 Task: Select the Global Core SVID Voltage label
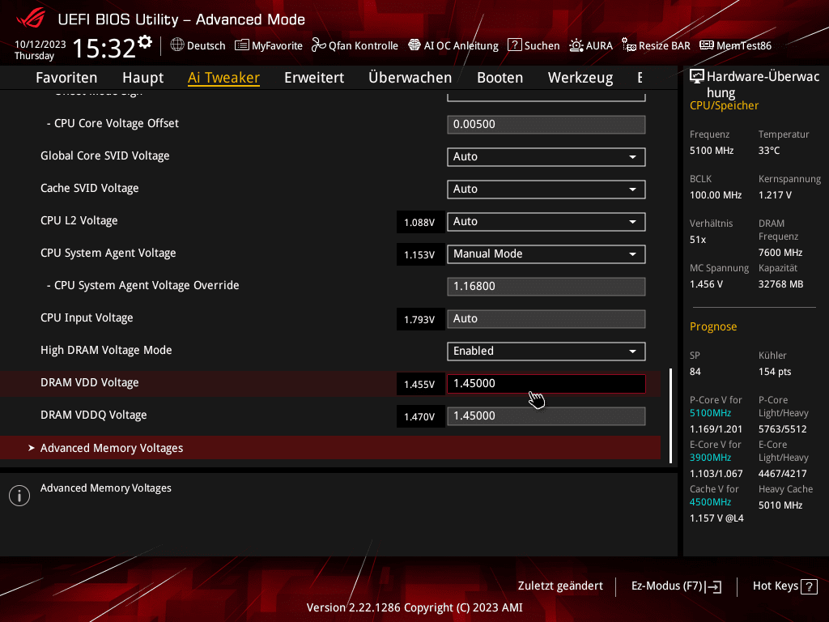[x=105, y=155]
